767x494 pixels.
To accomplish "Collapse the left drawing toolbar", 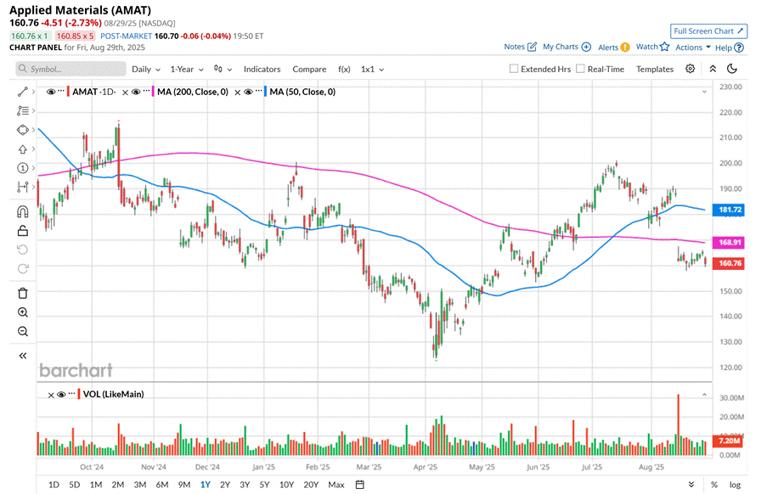I will tap(22, 356).
